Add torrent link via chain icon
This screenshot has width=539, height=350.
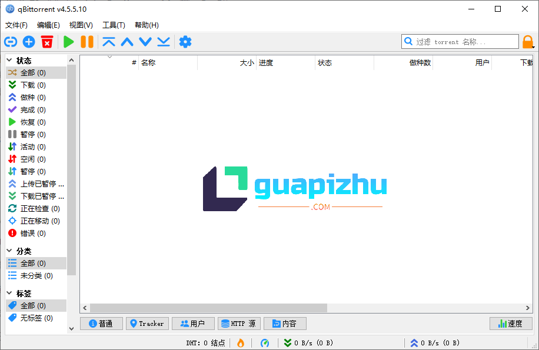[x=11, y=42]
